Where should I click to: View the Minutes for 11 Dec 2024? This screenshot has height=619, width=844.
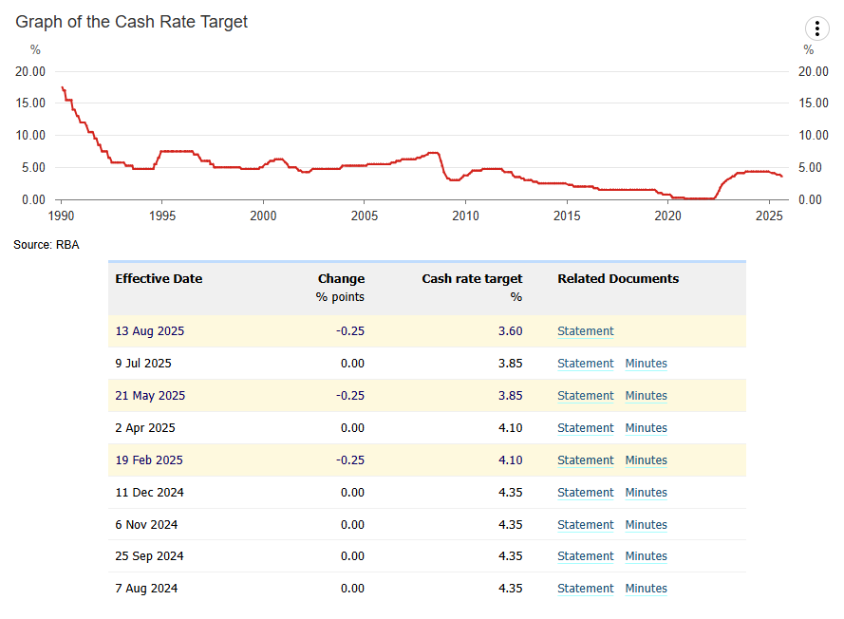(x=646, y=493)
